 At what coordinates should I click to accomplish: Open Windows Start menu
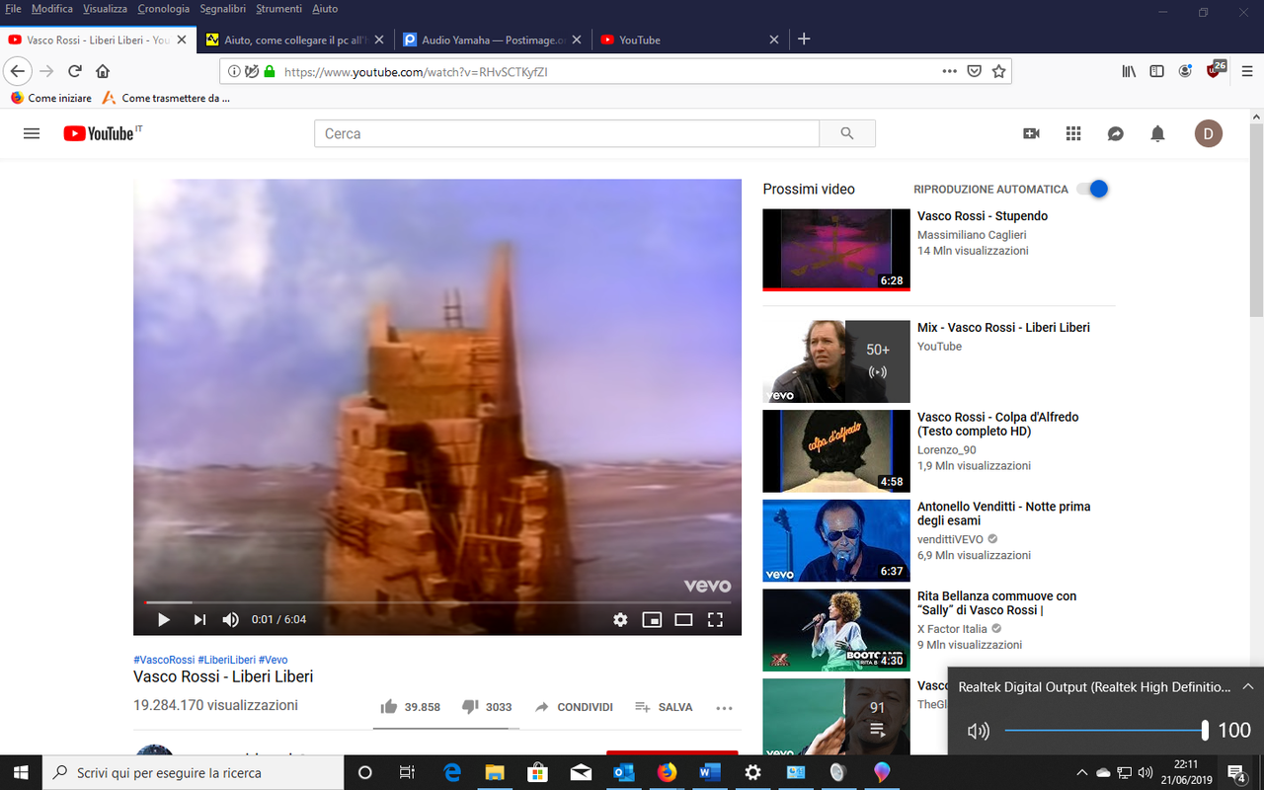coord(21,772)
